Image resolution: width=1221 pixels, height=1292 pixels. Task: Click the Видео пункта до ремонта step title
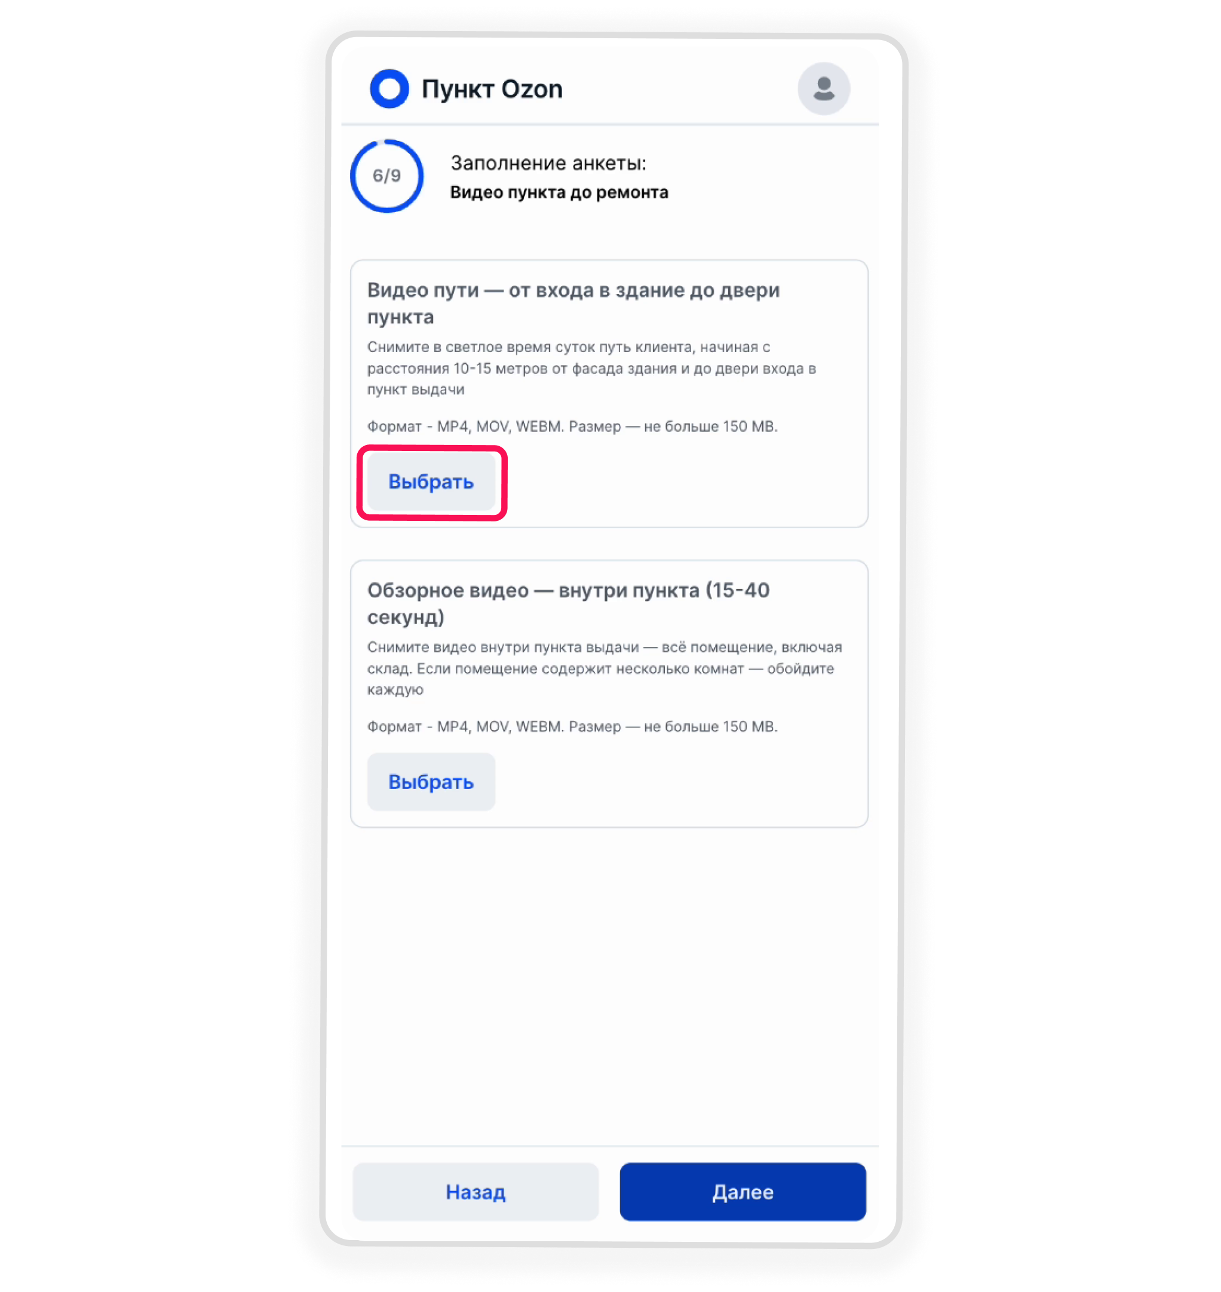point(559,192)
